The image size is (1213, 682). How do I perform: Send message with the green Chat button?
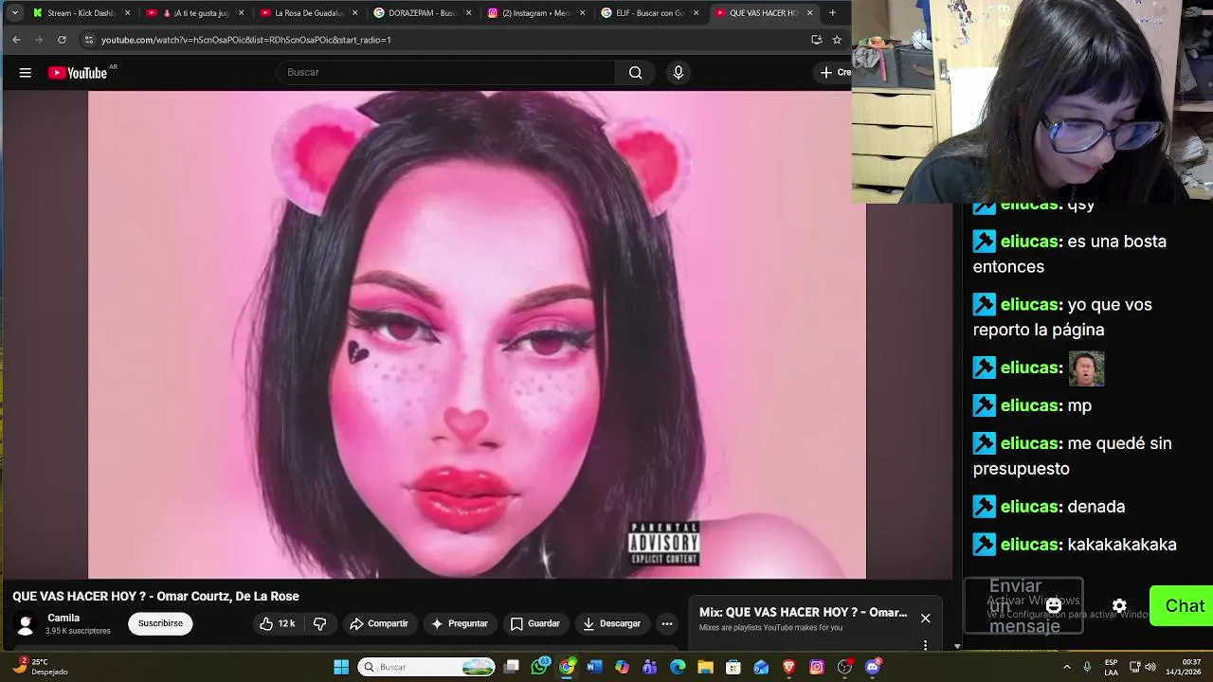click(x=1182, y=606)
